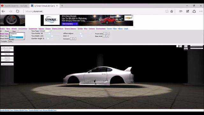Open the Make a Web Note icon

pyautogui.click(x=187, y=11)
